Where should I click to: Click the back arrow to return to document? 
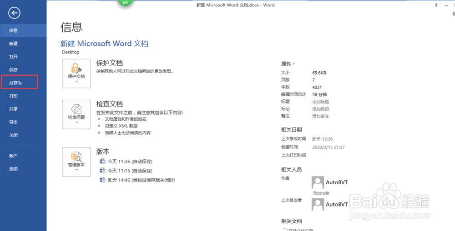[14, 13]
